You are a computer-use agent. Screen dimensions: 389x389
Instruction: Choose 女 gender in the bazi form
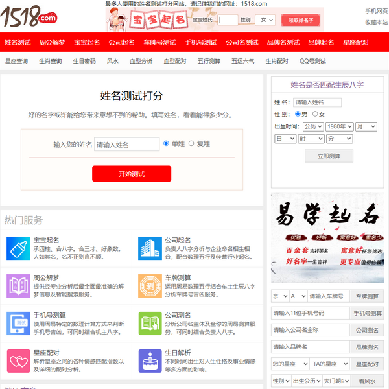coord(314,114)
